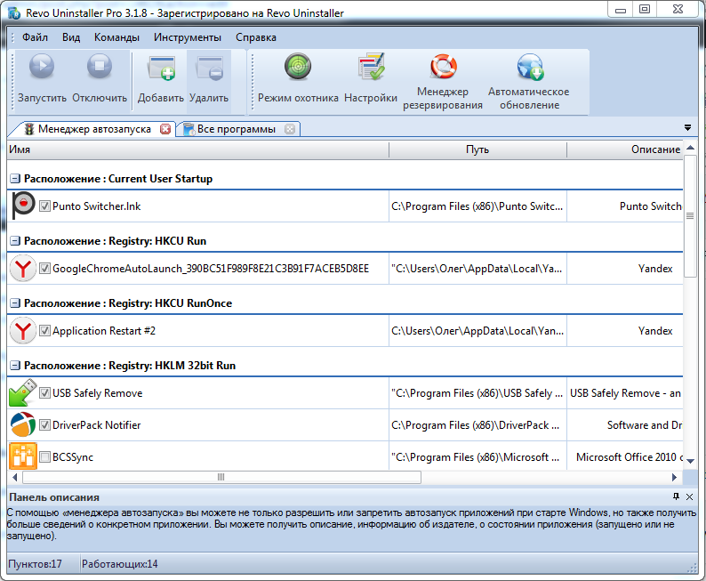The height and width of the screenshot is (581, 706).
Task: Click Yandex icon beside GoogleChromeAutoLaunch entry
Action: [23, 269]
